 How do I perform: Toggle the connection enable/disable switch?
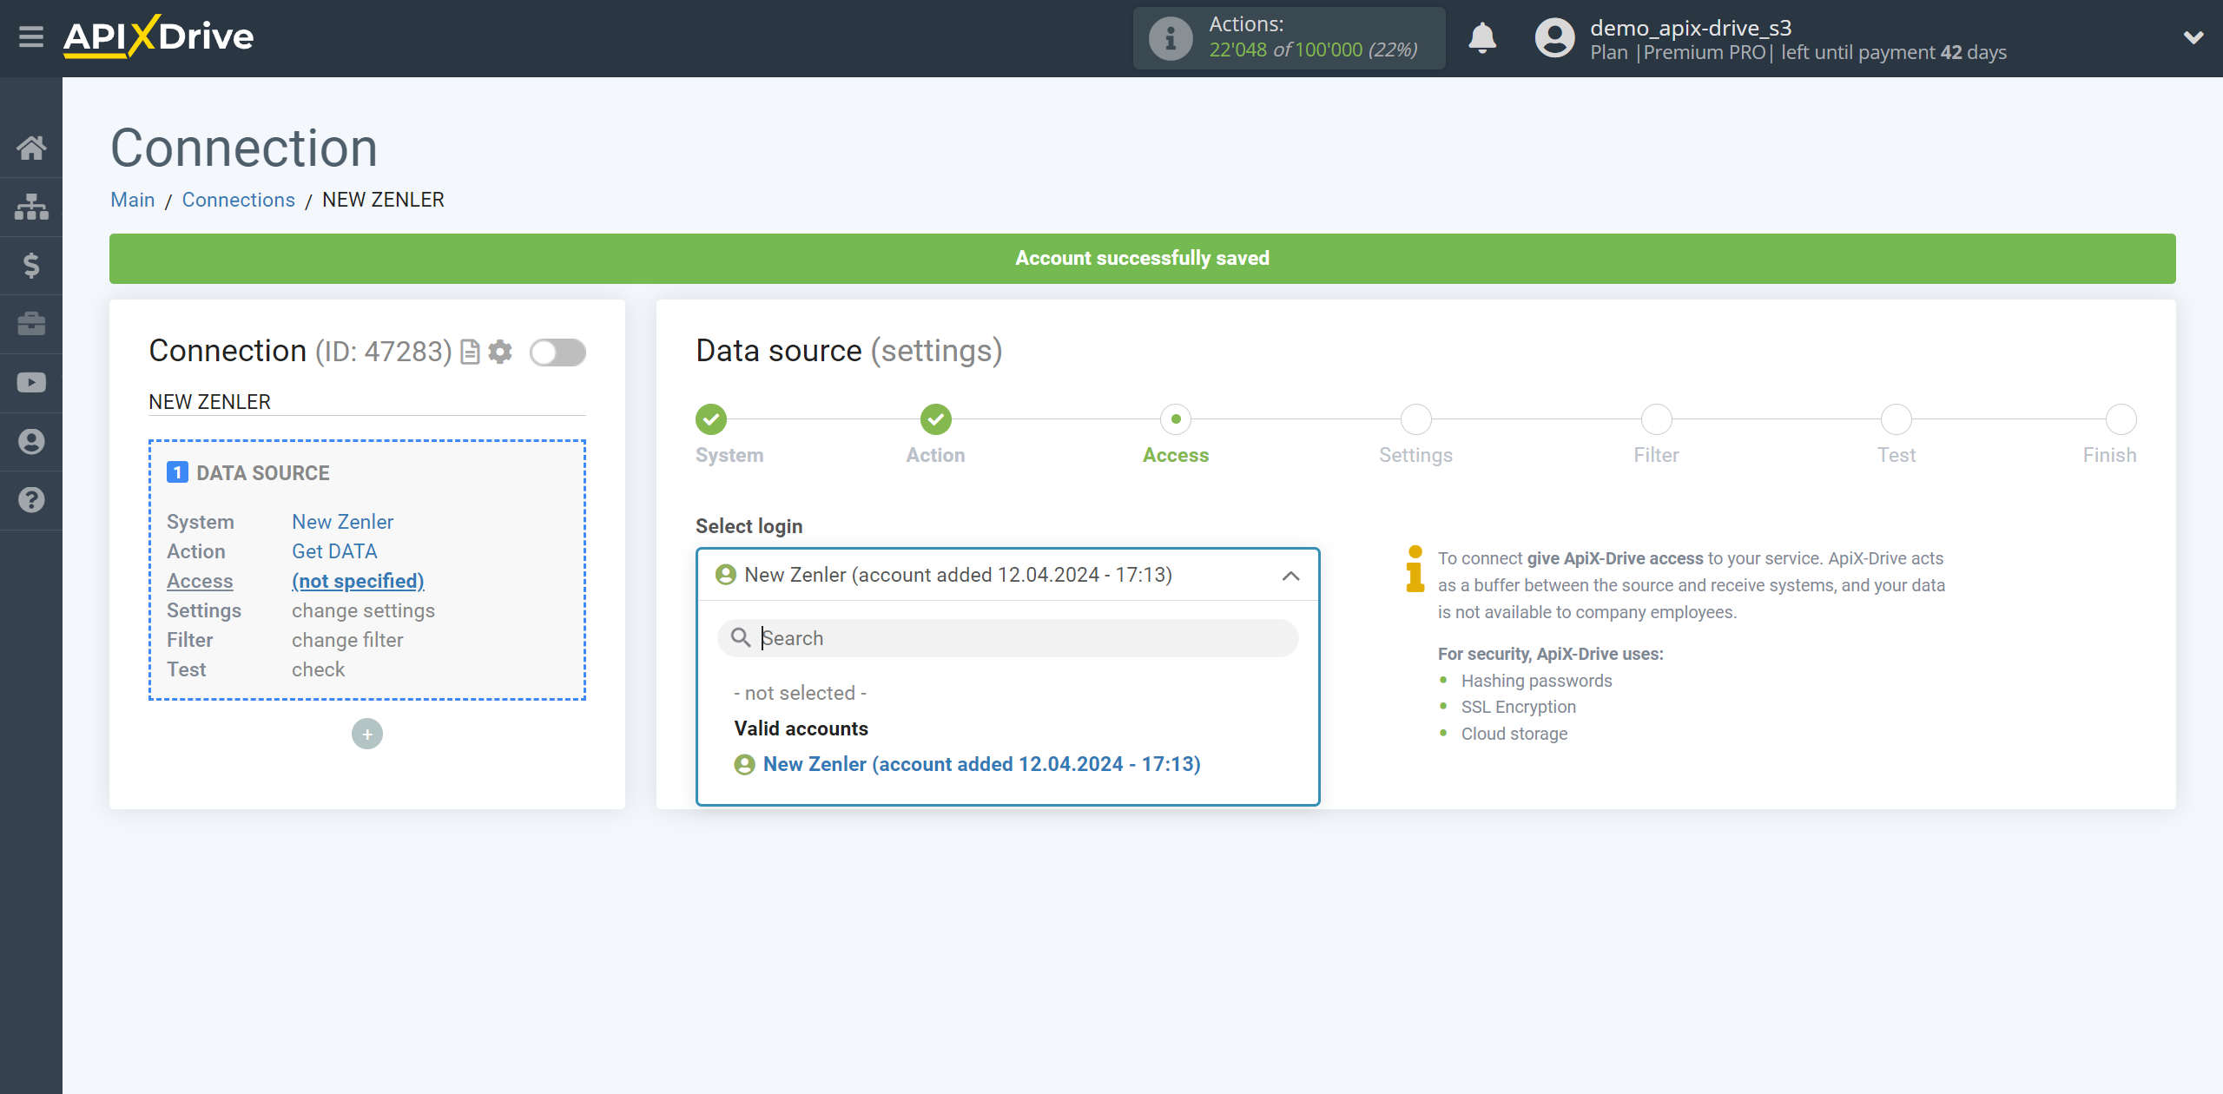click(x=558, y=353)
